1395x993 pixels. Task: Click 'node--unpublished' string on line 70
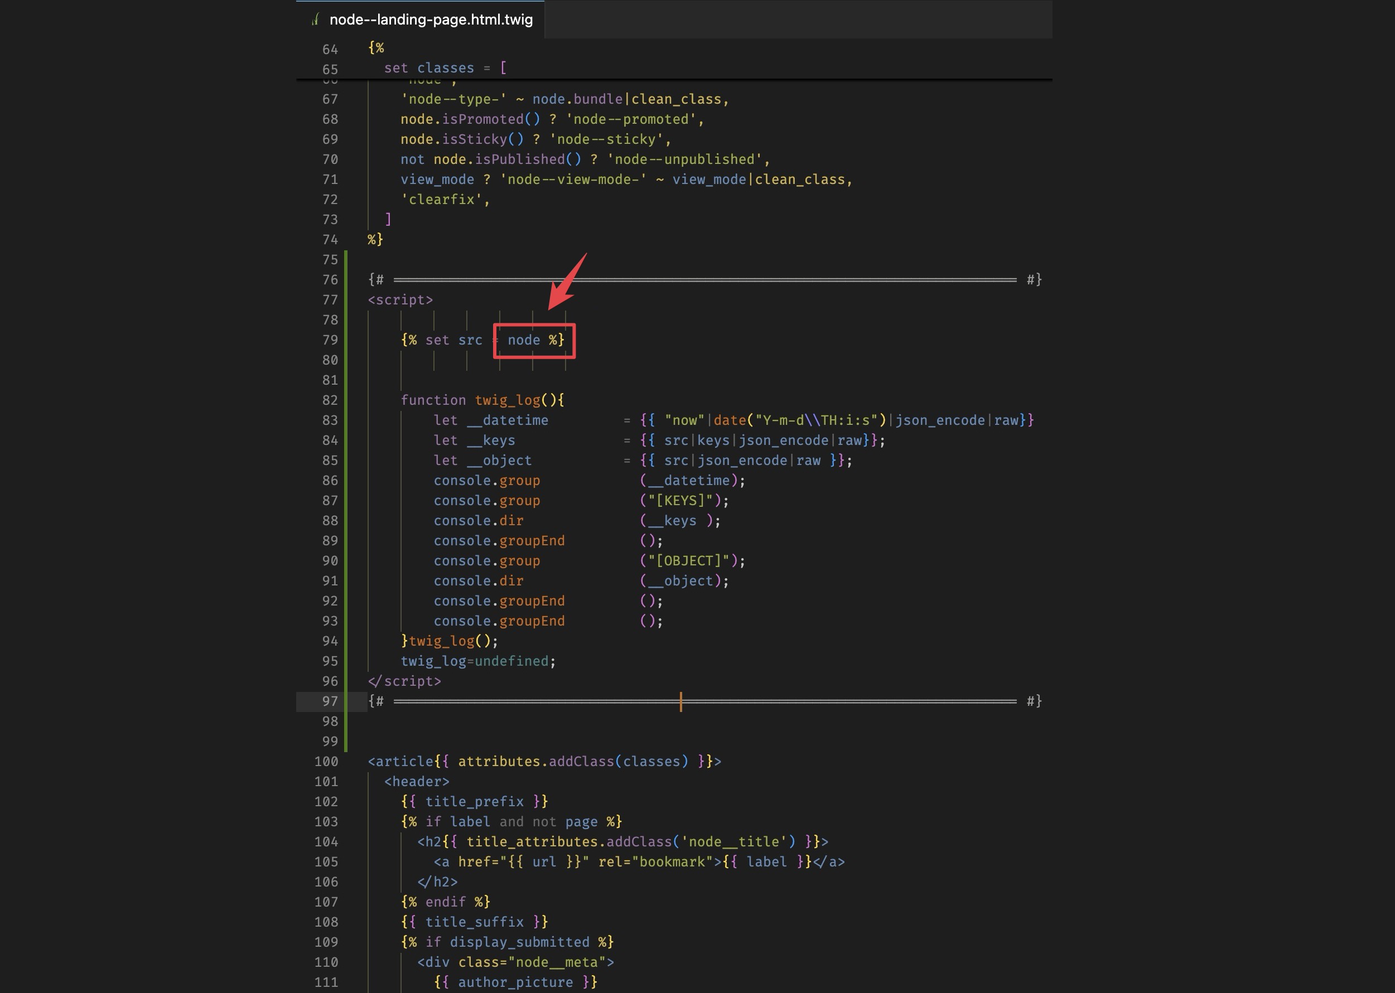[x=684, y=159]
